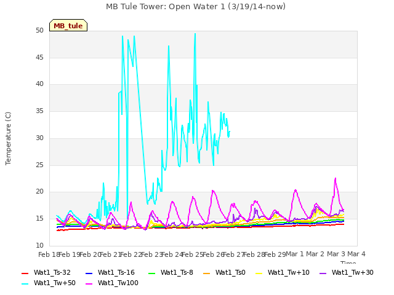
Task: Click the 30 y-axis tick label
Action: point(39,138)
